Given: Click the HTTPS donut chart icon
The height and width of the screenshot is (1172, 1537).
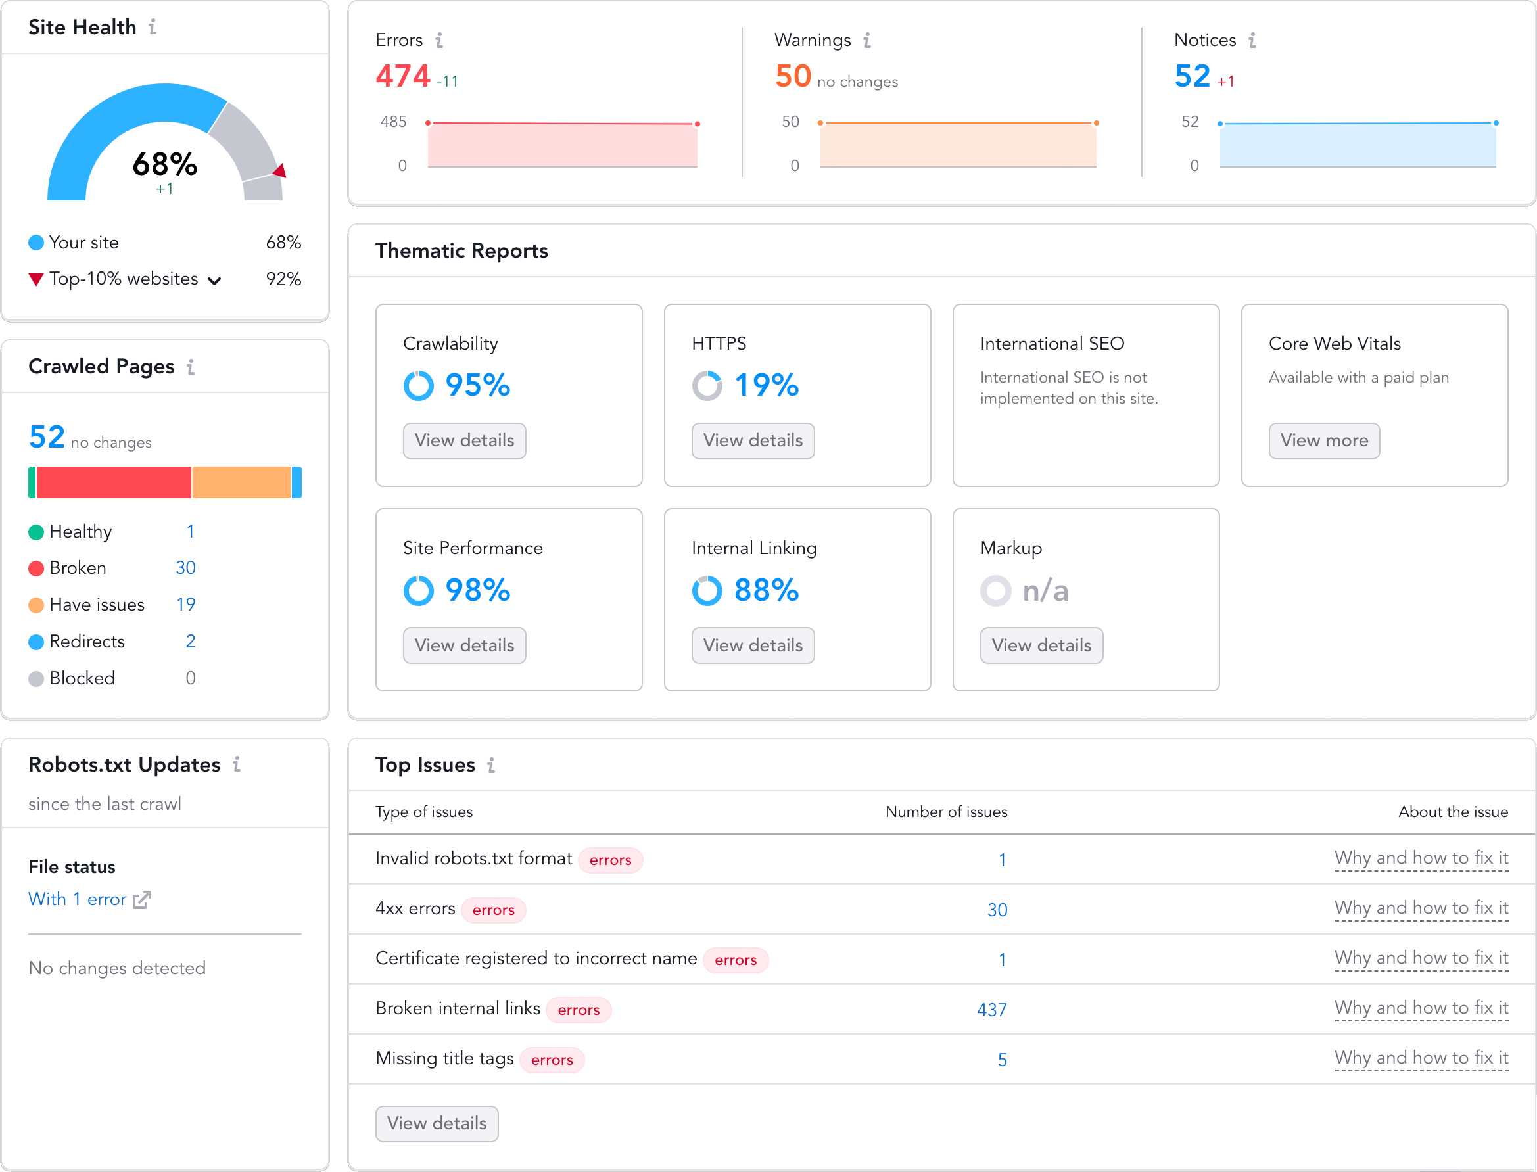Looking at the screenshot, I should click(707, 386).
